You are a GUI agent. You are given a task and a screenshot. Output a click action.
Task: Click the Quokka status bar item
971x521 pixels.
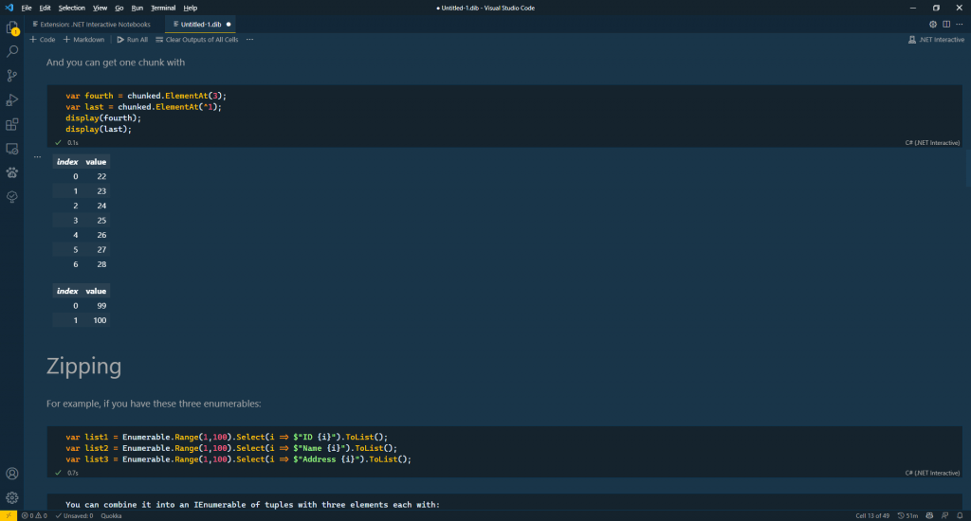[x=111, y=515]
